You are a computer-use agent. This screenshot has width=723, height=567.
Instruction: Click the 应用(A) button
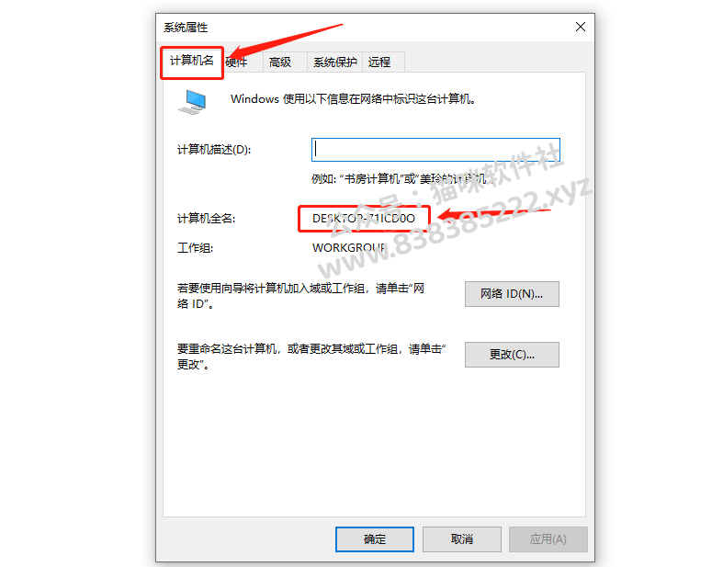548,539
